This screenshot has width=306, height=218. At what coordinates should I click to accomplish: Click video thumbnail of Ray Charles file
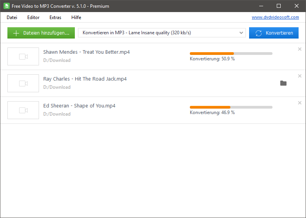coord(23,83)
